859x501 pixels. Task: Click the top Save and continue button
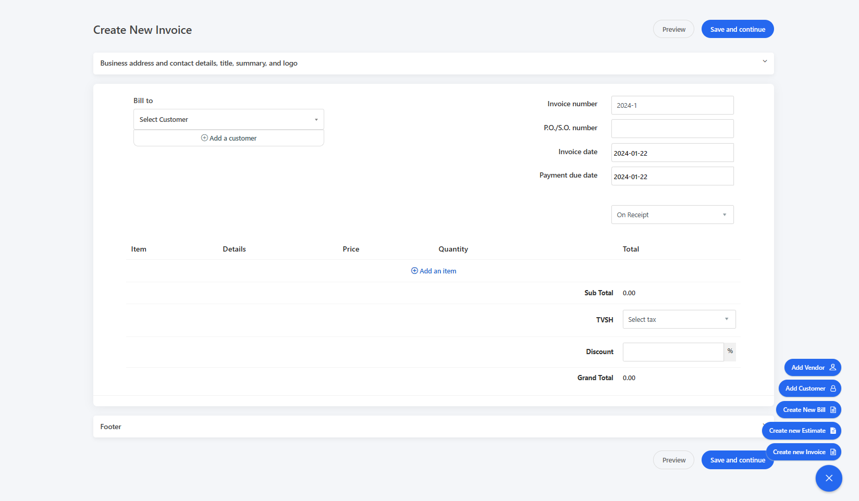point(738,29)
